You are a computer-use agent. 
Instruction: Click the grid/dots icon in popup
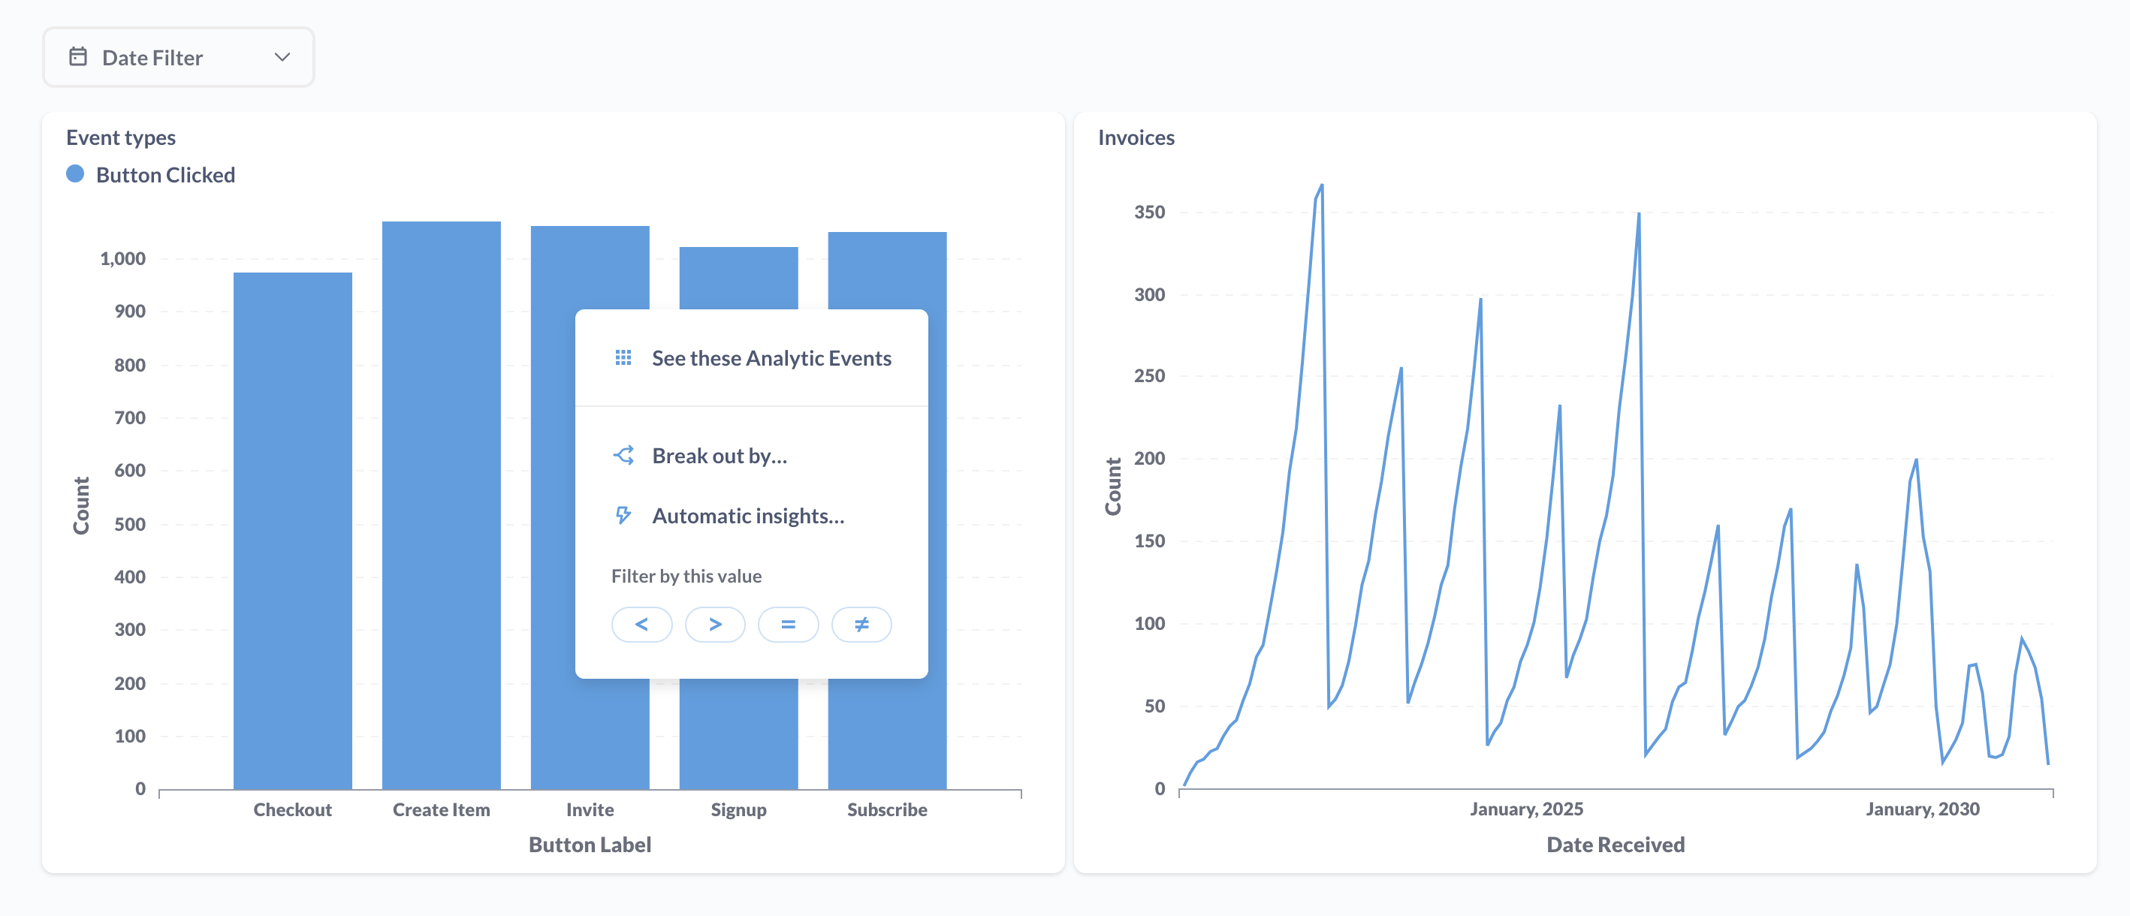[622, 357]
